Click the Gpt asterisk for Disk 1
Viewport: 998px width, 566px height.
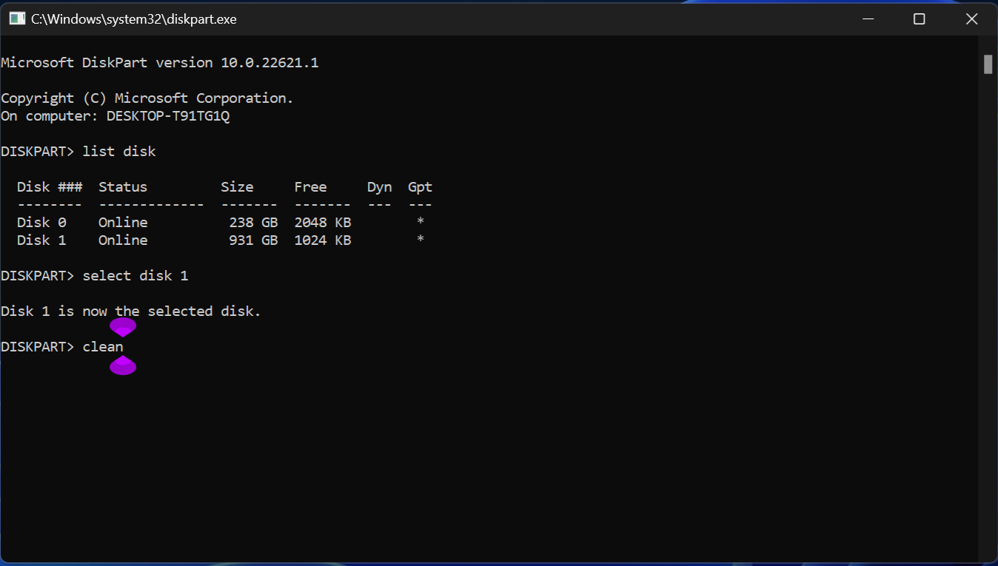[x=421, y=240]
